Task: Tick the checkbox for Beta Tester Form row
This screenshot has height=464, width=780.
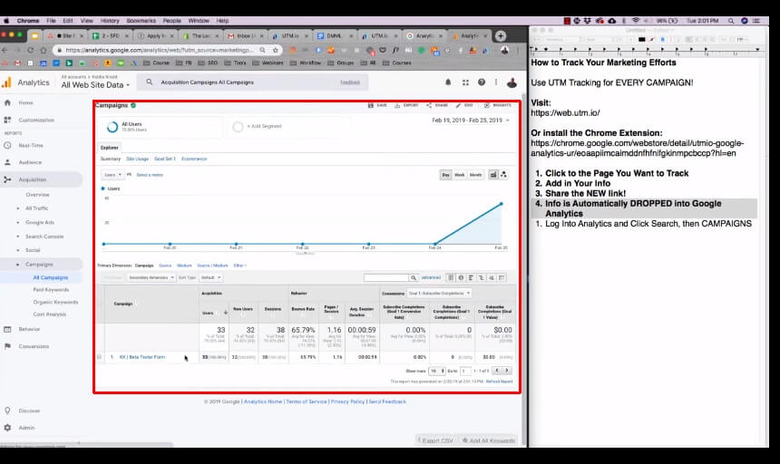Action: [x=99, y=357]
